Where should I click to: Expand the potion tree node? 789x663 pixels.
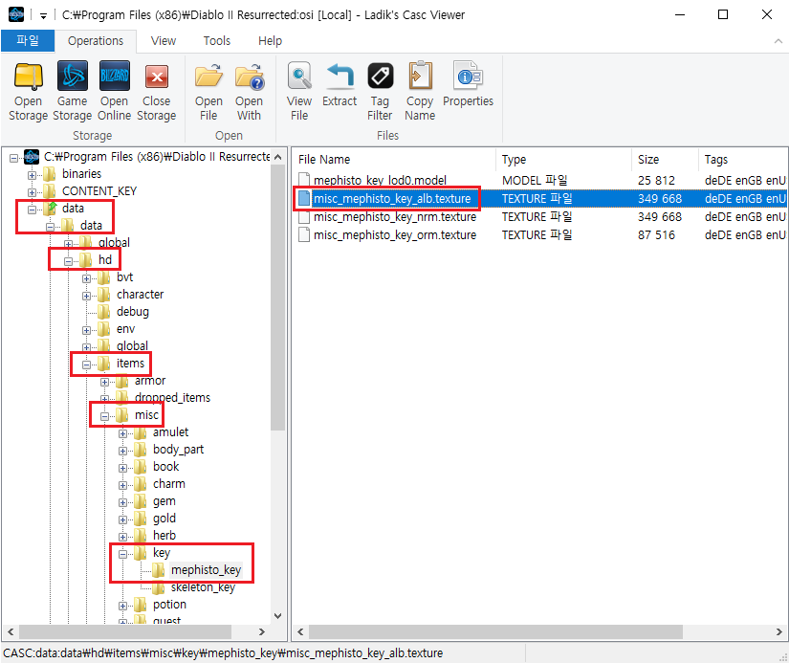pyautogui.click(x=122, y=606)
